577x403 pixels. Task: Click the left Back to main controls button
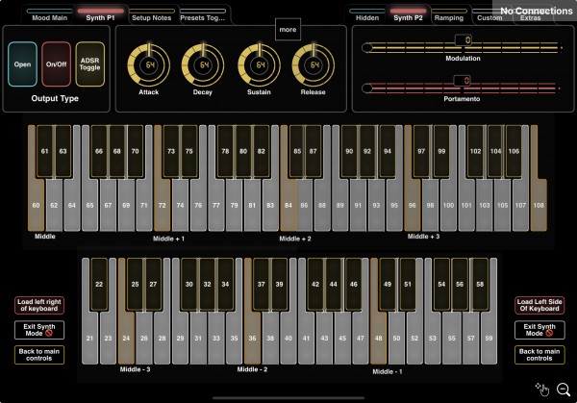(x=39, y=355)
